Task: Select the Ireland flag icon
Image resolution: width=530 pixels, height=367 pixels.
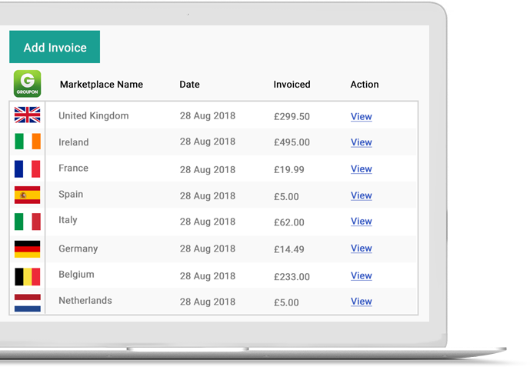Action: pyautogui.click(x=28, y=142)
